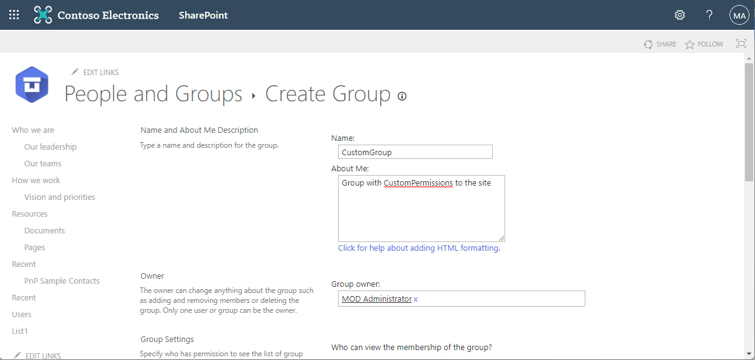
Task: Go to People and Groups breadcrumb
Action: click(x=153, y=94)
